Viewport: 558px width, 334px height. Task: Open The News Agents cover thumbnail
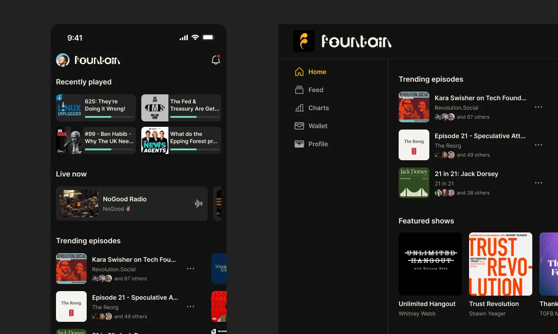[155, 140]
